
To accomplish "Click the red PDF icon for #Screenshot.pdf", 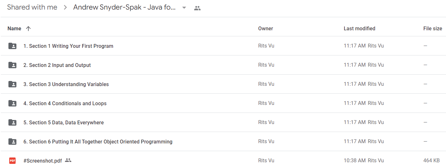I will pos(12,161).
